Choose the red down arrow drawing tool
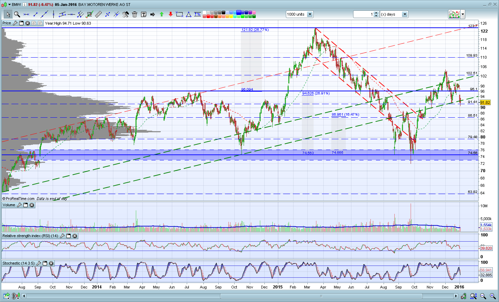Viewport: 499px width, 302px height. click(x=170, y=14)
